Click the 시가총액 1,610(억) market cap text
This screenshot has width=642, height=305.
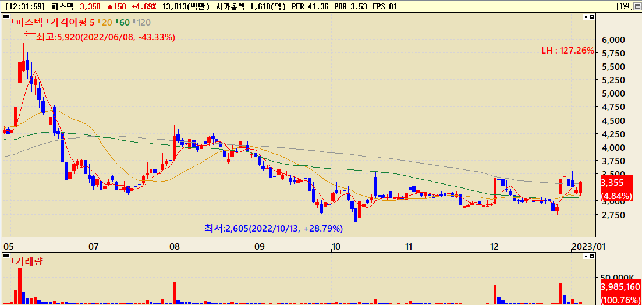pos(251,6)
